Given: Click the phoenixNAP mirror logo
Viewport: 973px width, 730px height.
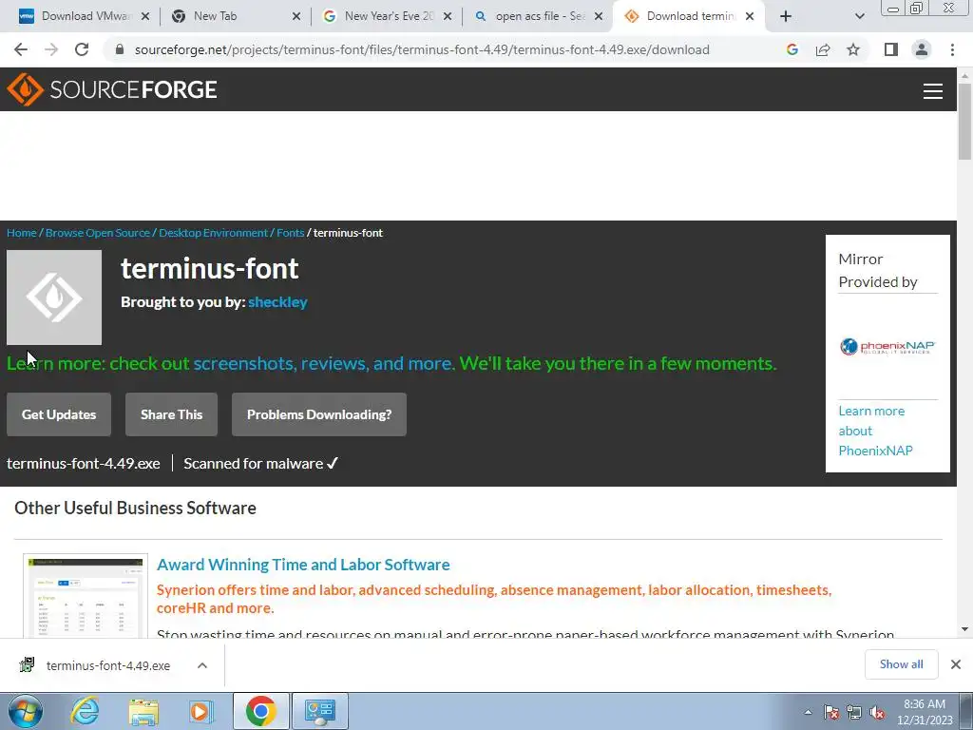Looking at the screenshot, I should pos(887,346).
